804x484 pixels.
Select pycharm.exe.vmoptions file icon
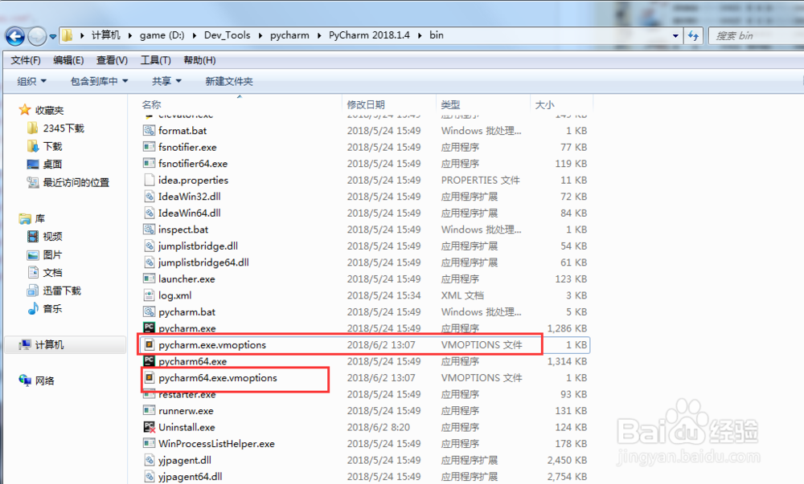click(x=149, y=345)
